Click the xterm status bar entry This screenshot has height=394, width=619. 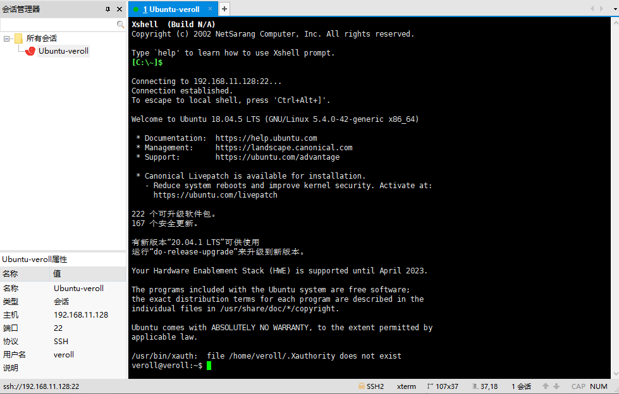pyautogui.click(x=406, y=386)
